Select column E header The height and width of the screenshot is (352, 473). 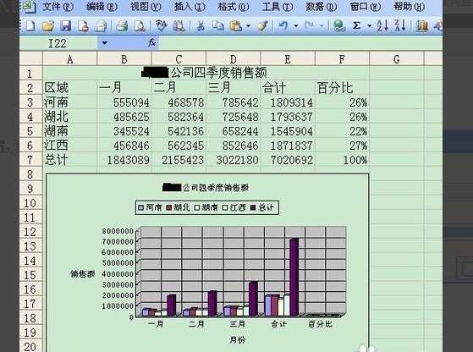[x=288, y=59]
